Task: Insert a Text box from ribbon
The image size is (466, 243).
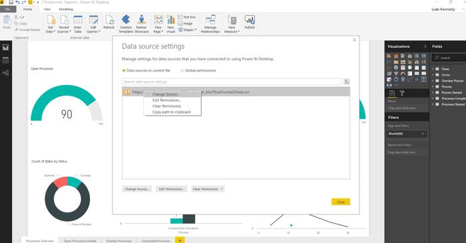Action: (x=187, y=17)
